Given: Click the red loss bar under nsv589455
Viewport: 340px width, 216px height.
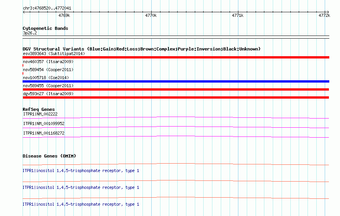Looking at the screenshot, I should coord(176,89).
